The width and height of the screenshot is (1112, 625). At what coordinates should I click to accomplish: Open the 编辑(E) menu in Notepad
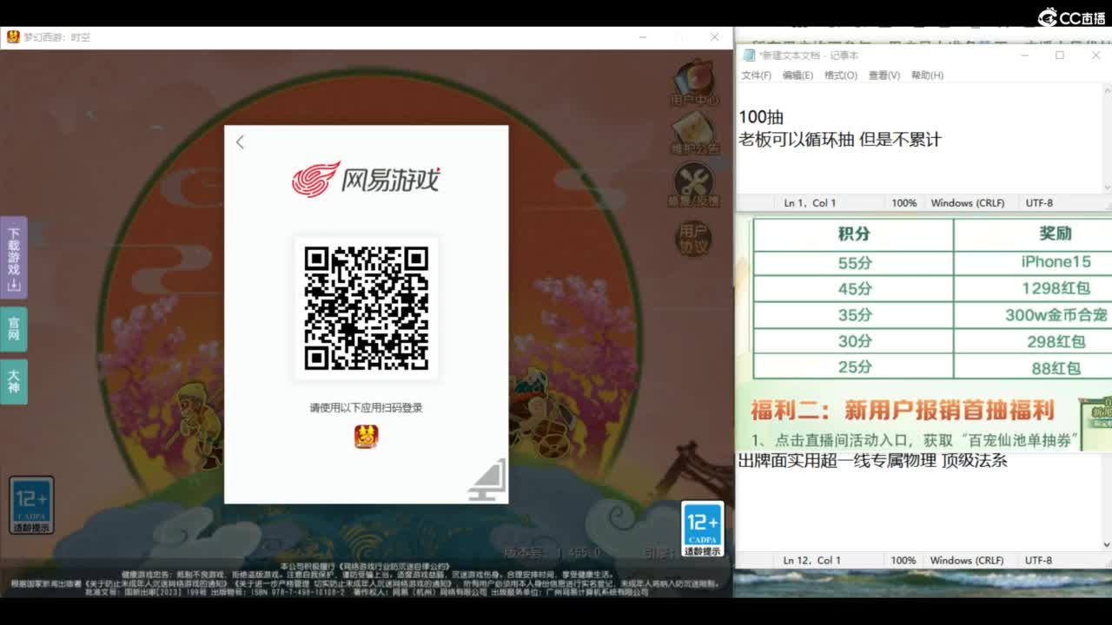[798, 76]
